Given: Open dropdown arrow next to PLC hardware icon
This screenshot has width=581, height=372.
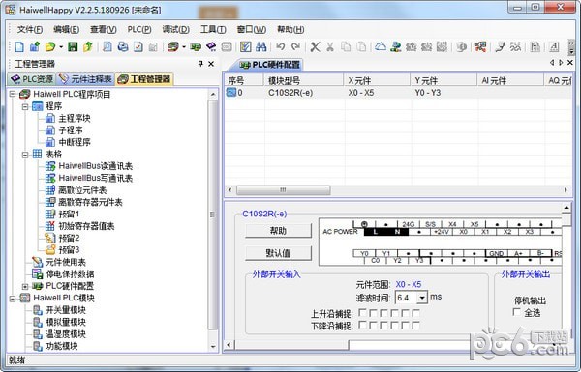Looking at the screenshot, I should [x=184, y=47].
